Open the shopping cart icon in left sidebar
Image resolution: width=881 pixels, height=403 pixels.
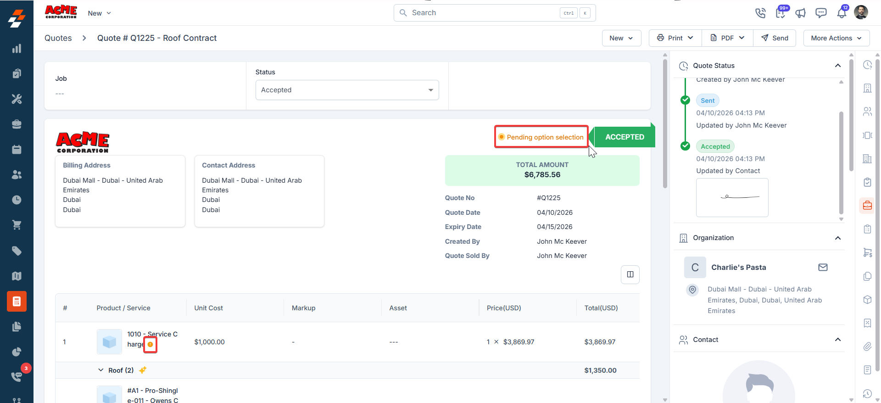tap(17, 225)
